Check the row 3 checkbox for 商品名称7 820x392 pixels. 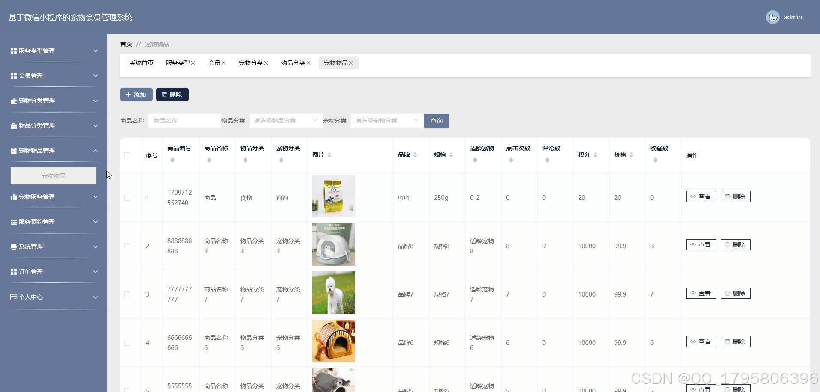tap(127, 294)
